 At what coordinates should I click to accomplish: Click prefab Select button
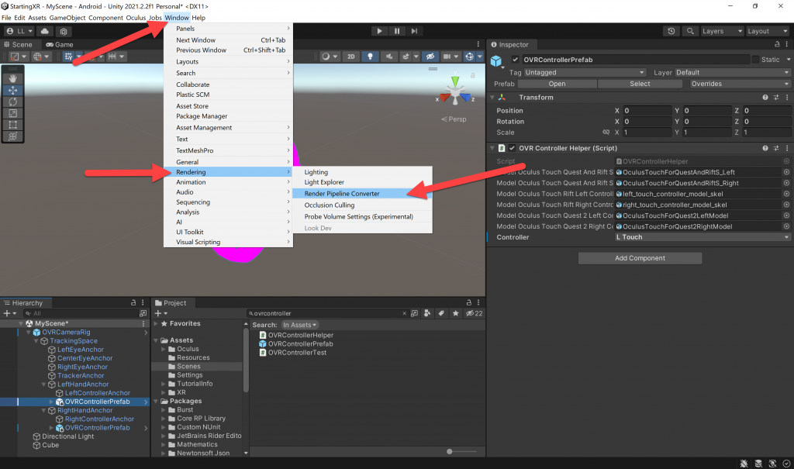pos(640,84)
